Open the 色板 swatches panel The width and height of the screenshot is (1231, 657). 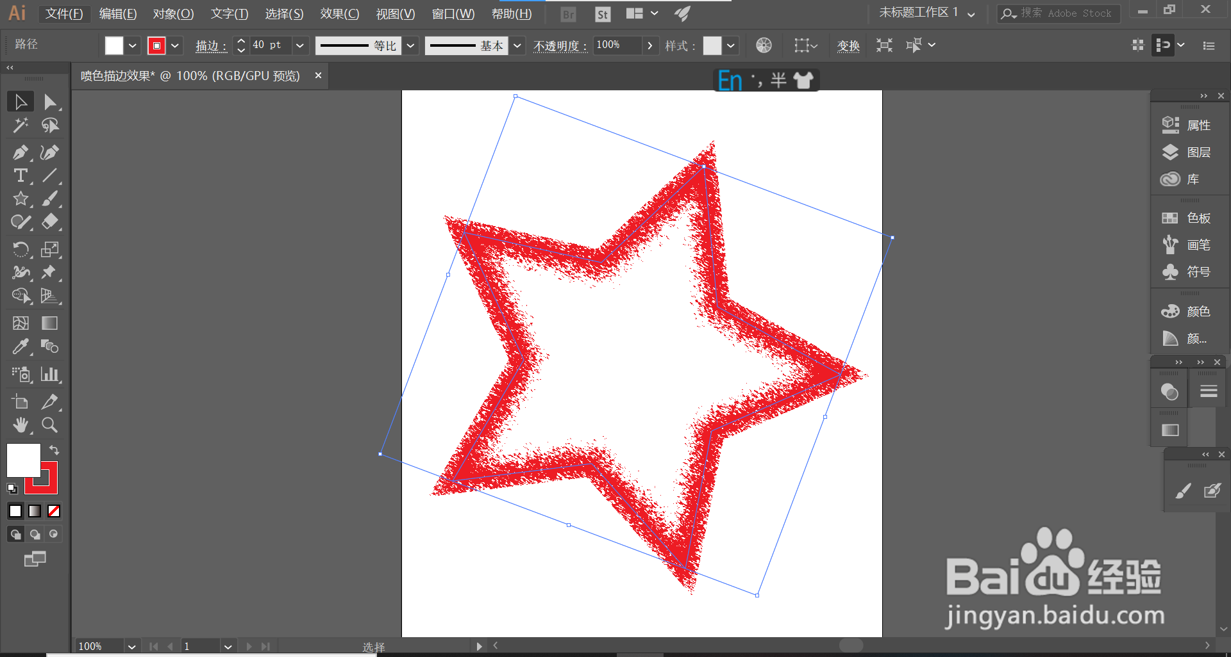pos(1187,218)
